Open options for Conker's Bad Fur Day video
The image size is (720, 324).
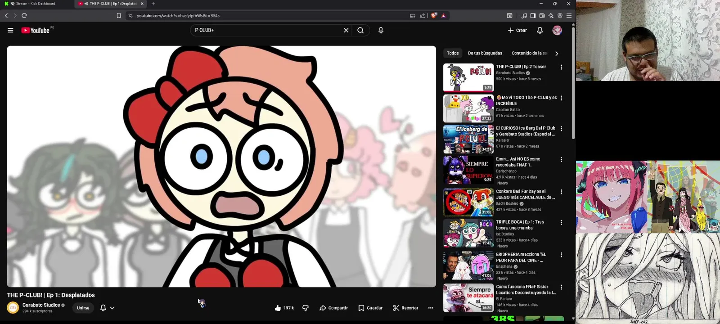tap(561, 192)
